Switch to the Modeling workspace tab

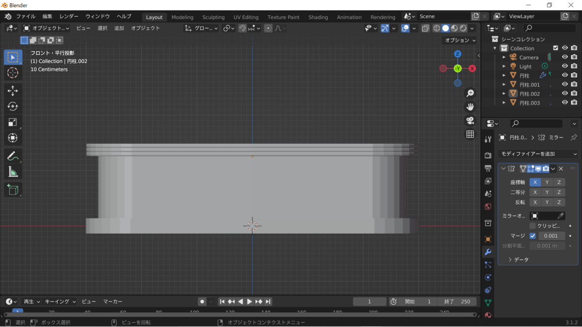click(x=182, y=17)
